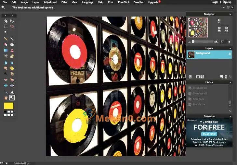Click the Navigator zoom percentage field
237x165 pixels.
click(x=223, y=41)
